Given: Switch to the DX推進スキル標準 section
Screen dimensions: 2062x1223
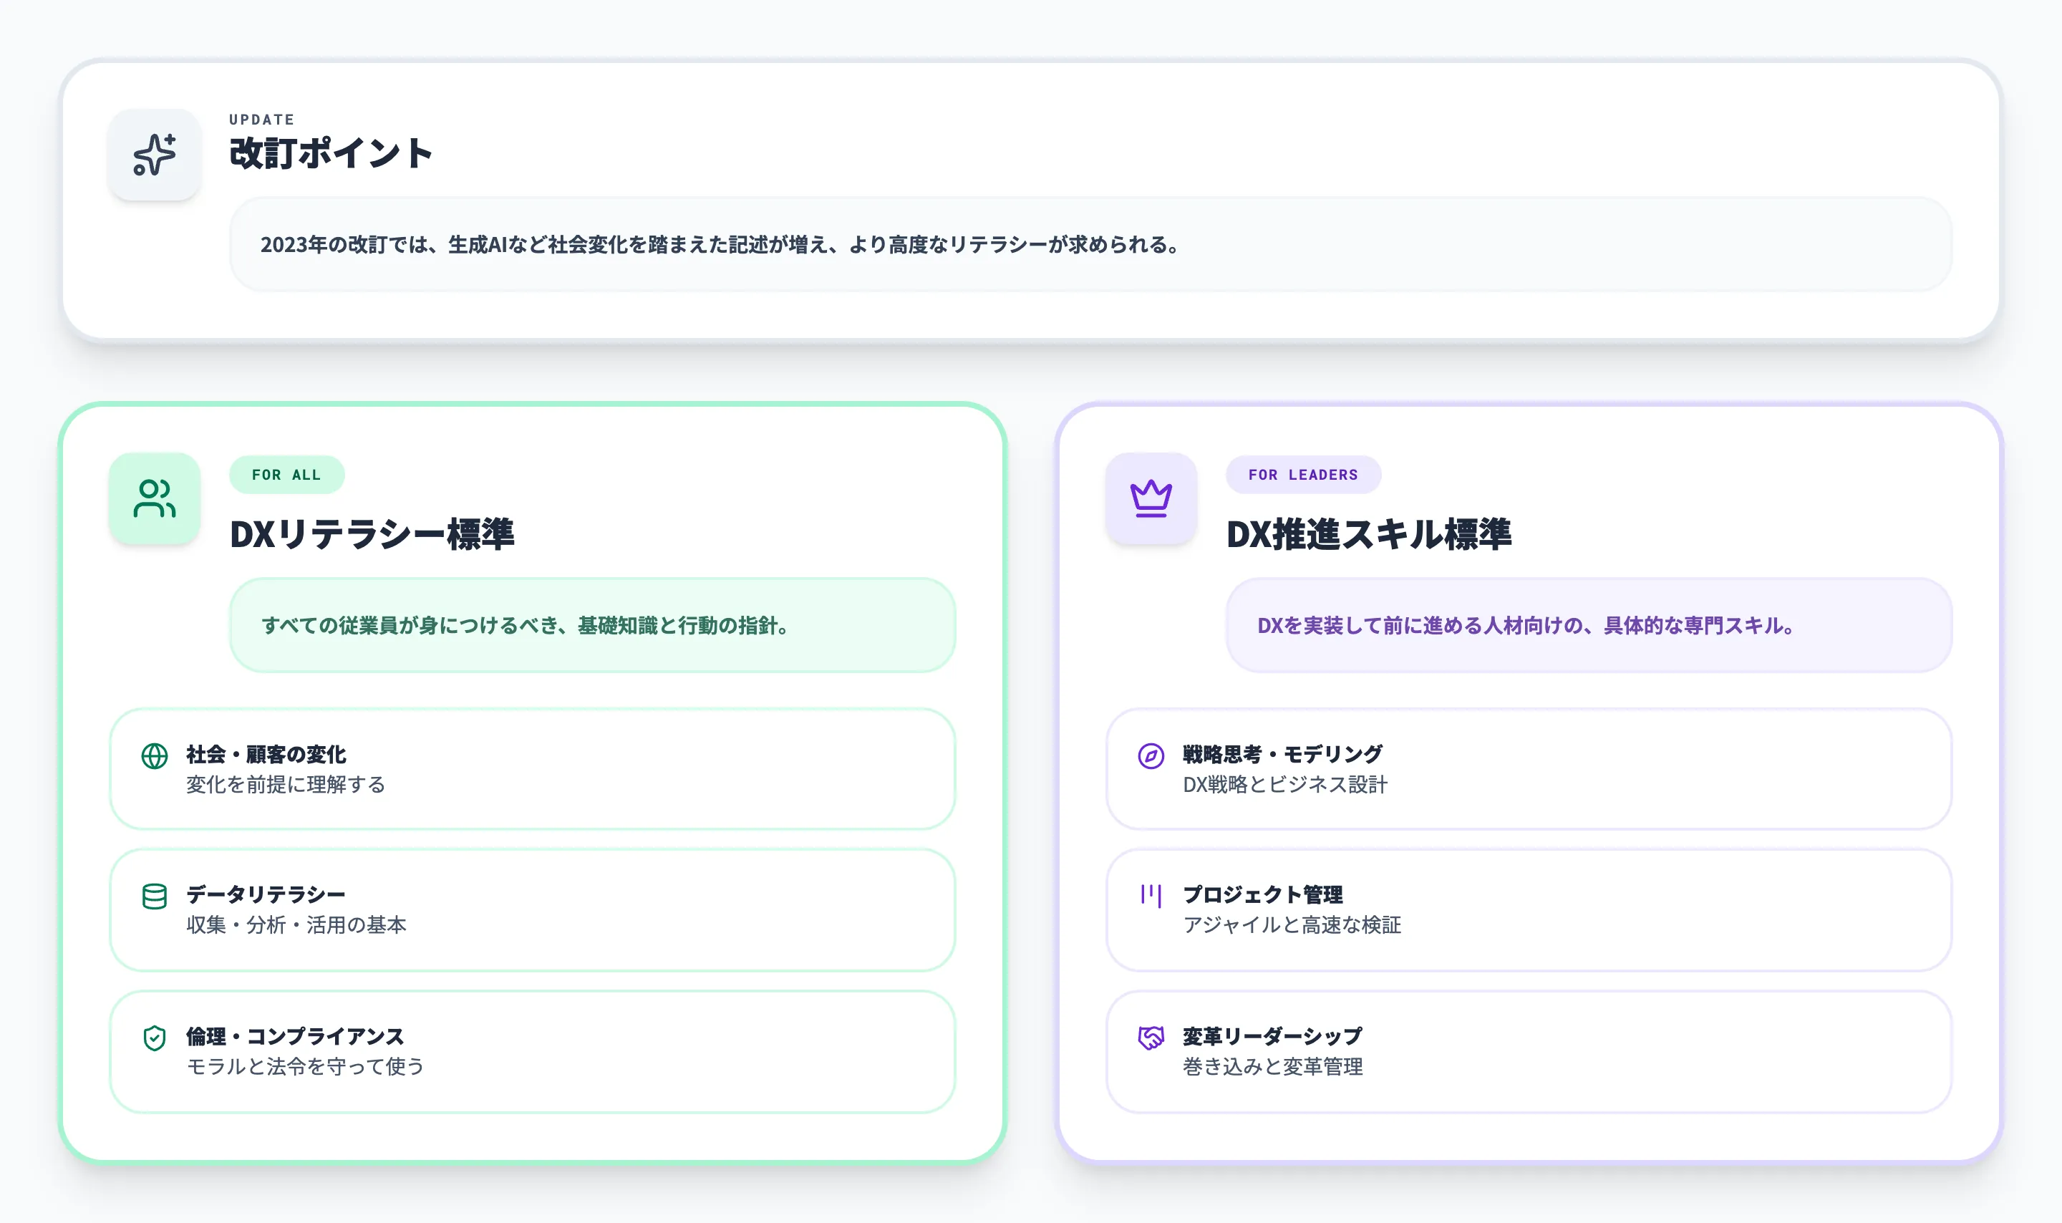Looking at the screenshot, I should (x=1369, y=535).
